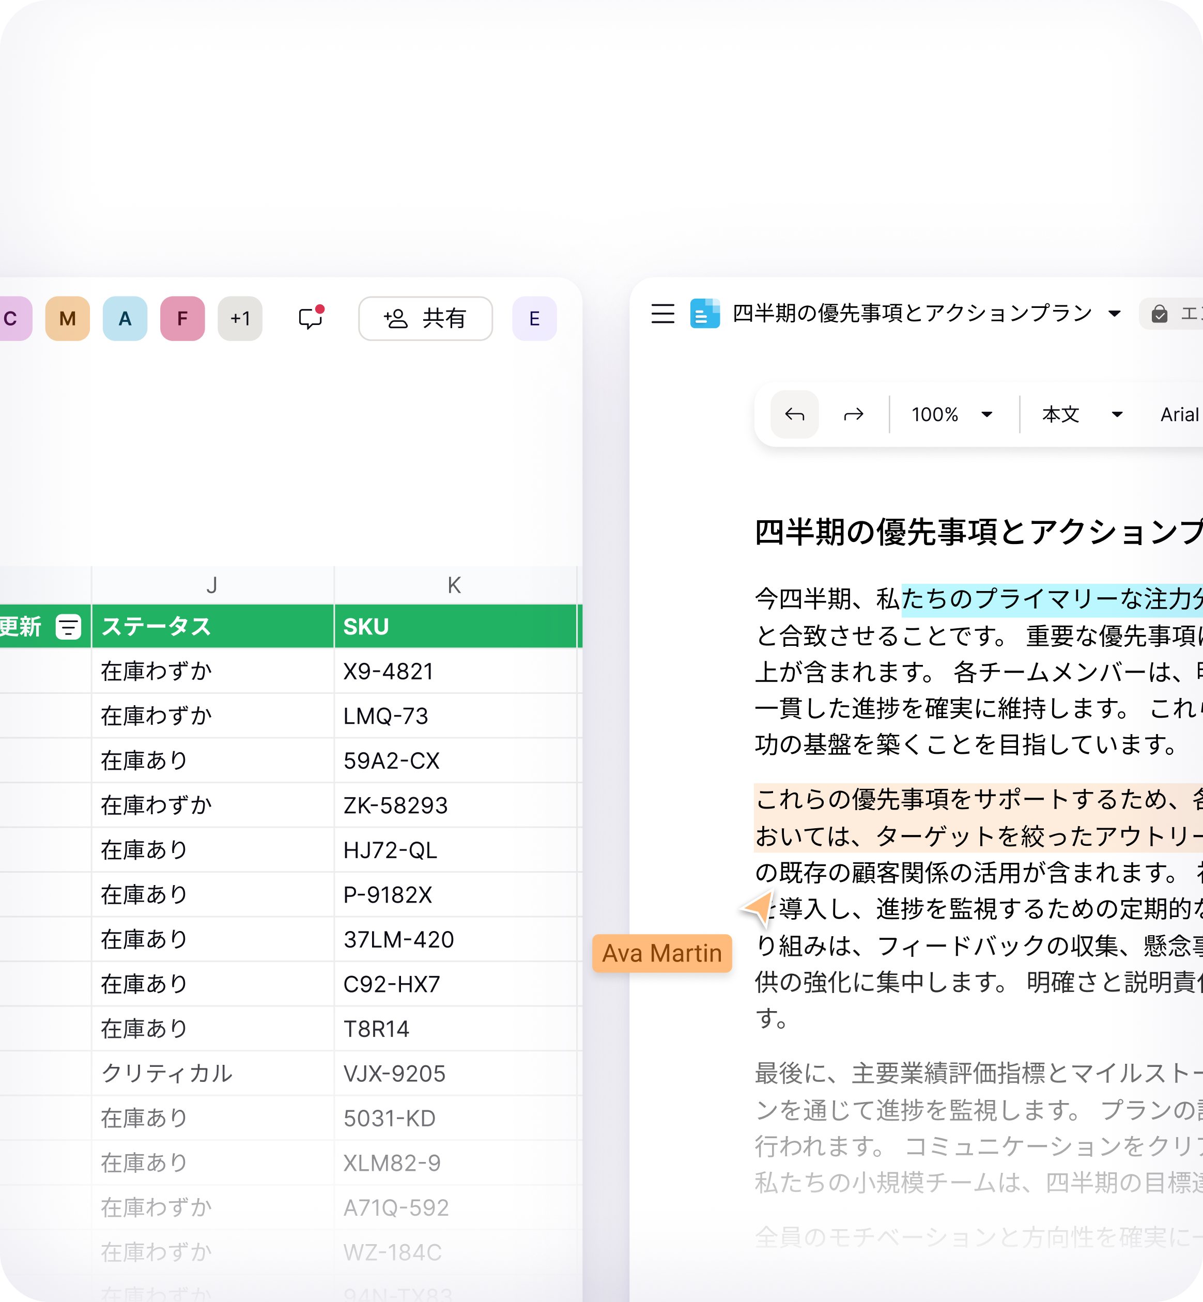Select the cell containing ZK-58293
Viewport: 1203px width, 1302px height.
pos(455,805)
